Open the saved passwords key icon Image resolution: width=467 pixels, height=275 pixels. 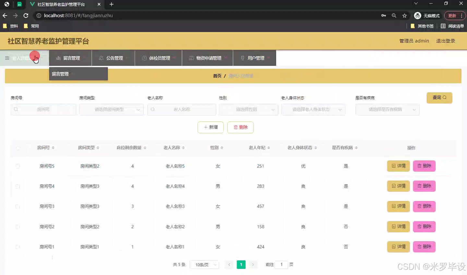384,16
